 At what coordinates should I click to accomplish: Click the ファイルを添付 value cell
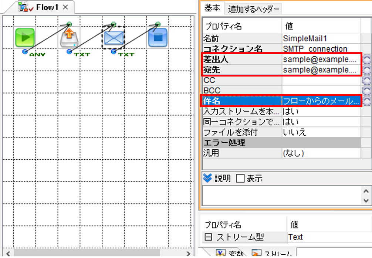[x=321, y=132]
